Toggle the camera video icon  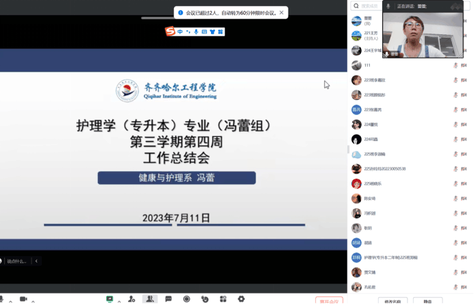point(23,299)
